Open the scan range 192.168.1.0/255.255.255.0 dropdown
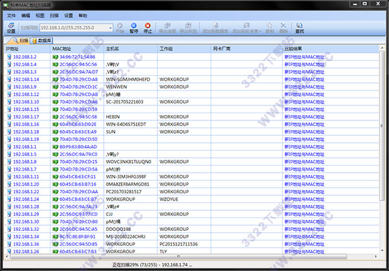 pos(108,28)
